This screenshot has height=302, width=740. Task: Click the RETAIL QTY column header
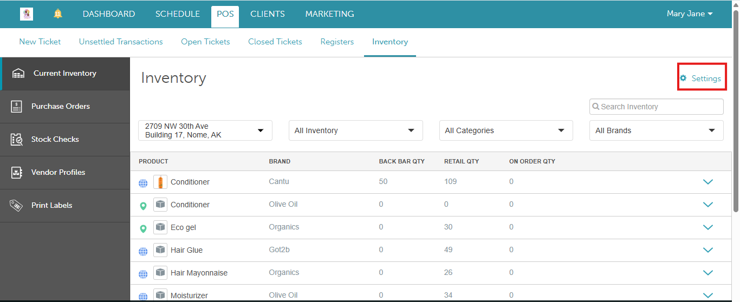tap(462, 161)
